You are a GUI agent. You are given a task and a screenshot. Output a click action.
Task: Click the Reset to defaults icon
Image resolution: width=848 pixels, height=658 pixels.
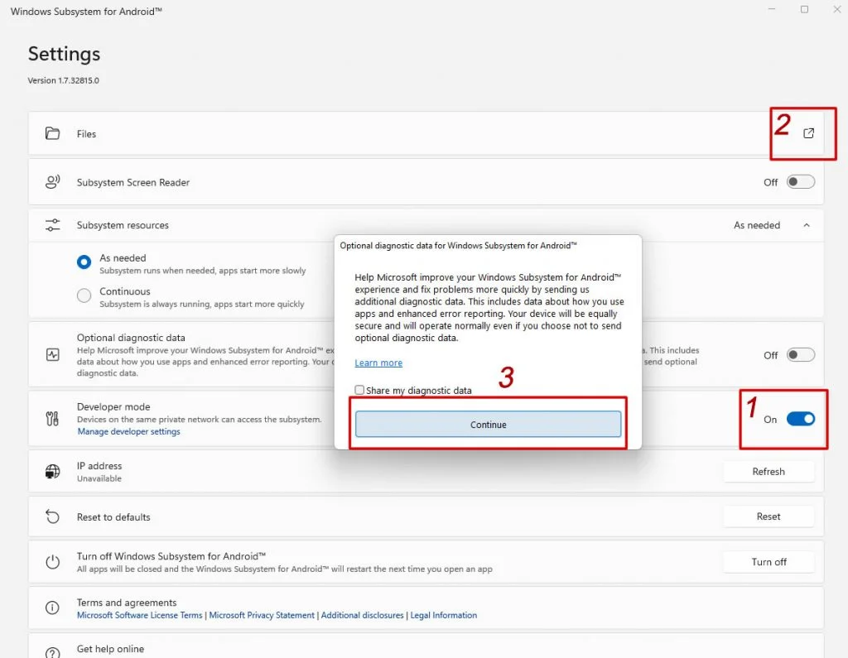tap(52, 516)
